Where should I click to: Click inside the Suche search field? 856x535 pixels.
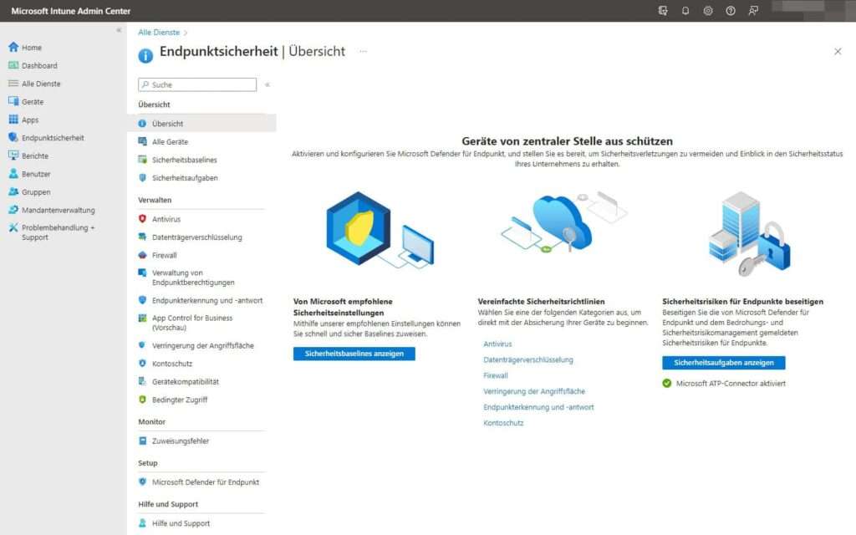point(196,84)
